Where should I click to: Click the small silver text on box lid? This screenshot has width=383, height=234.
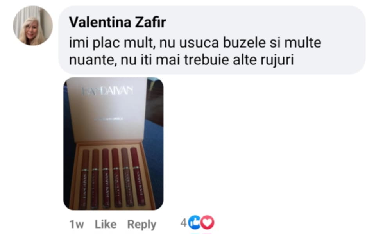coord(109,119)
